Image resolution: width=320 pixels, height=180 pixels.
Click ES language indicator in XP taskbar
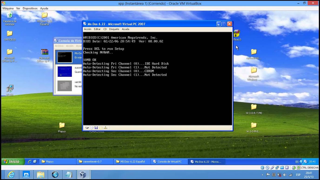[x=297, y=162]
